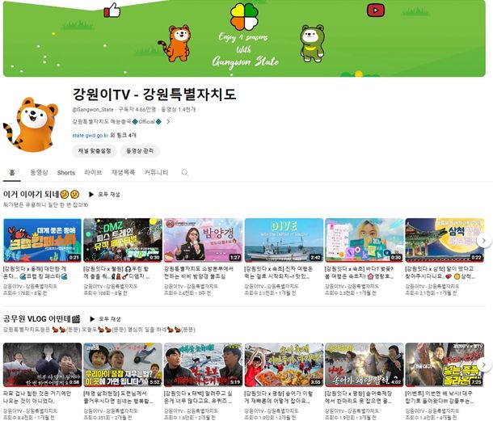Open video title starting [강원잇다 x 철원]

click(x=116, y=272)
